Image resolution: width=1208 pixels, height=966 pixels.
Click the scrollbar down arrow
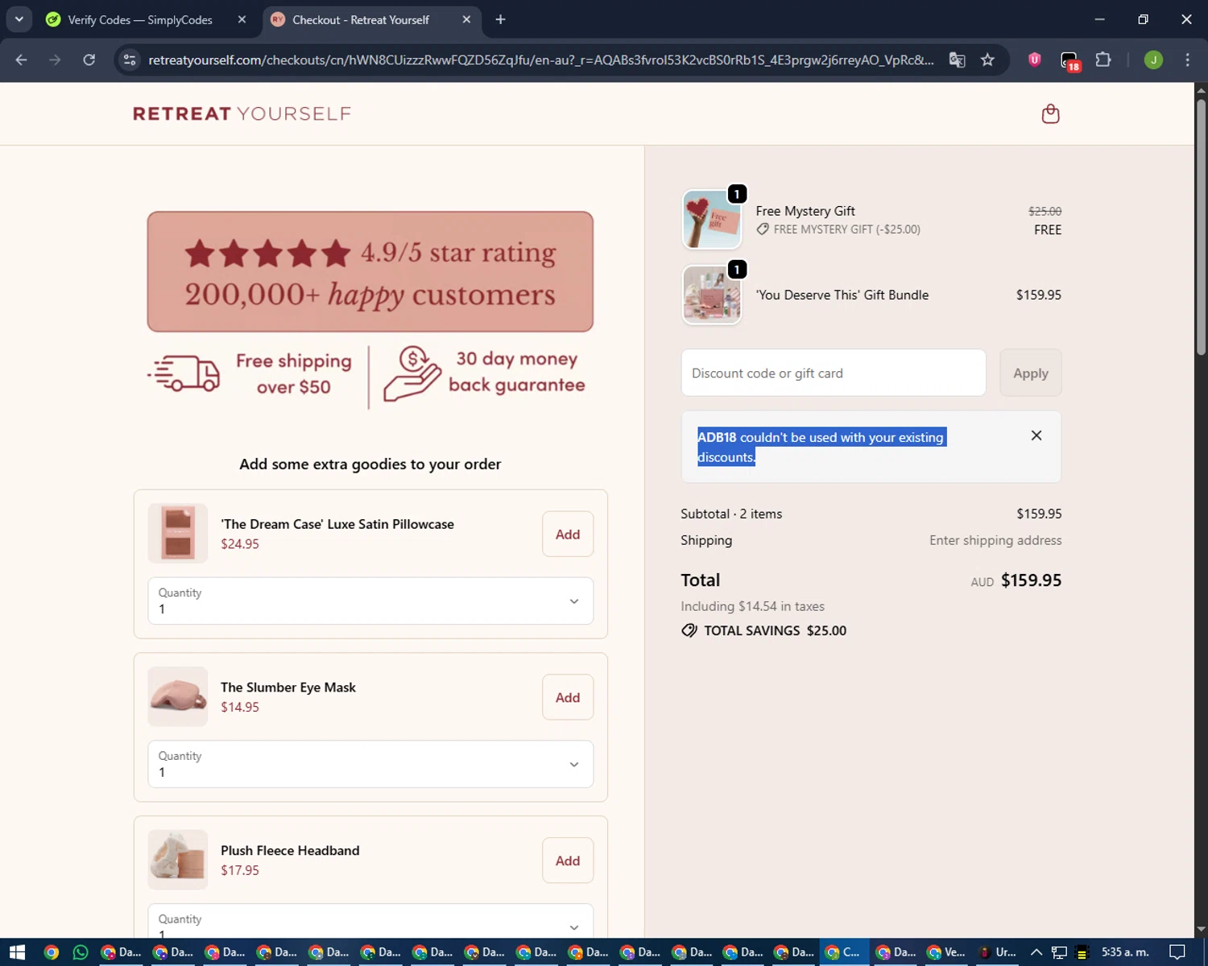(x=1201, y=930)
